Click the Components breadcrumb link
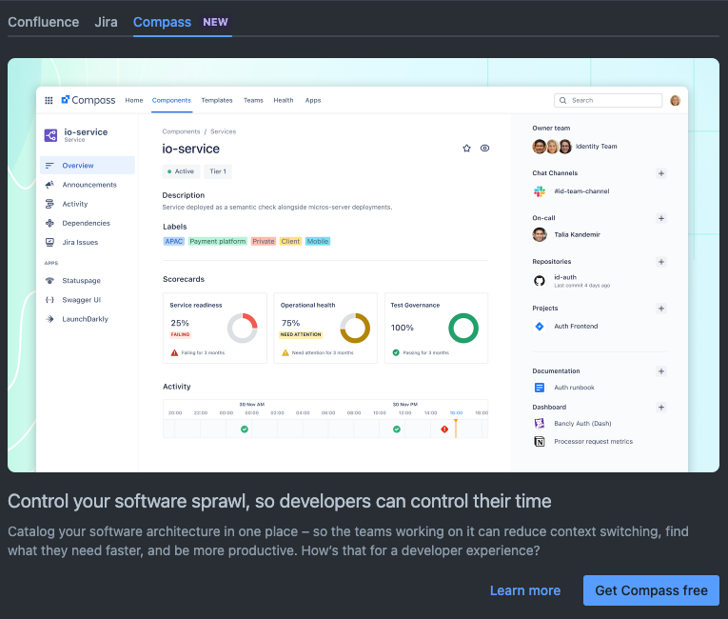This screenshot has height=619, width=728. coord(181,131)
